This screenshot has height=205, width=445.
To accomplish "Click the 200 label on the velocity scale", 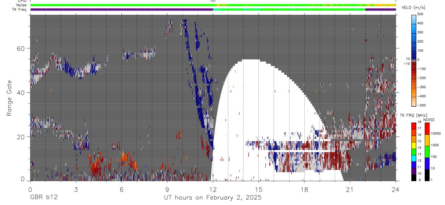I will pyautogui.click(x=420, y=41).
